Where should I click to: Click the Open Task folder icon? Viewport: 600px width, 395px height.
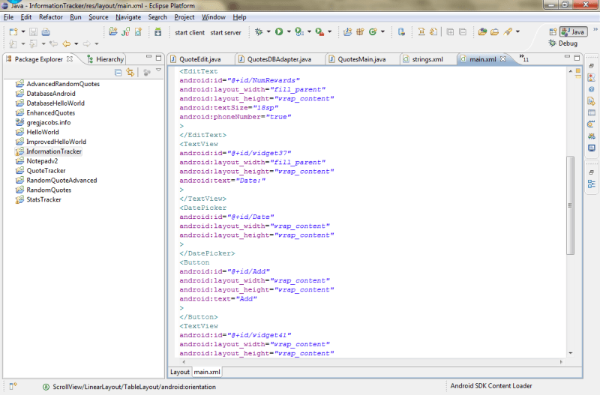pos(494,31)
